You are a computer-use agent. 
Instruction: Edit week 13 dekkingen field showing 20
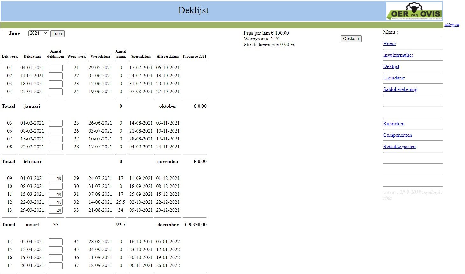tap(55, 210)
